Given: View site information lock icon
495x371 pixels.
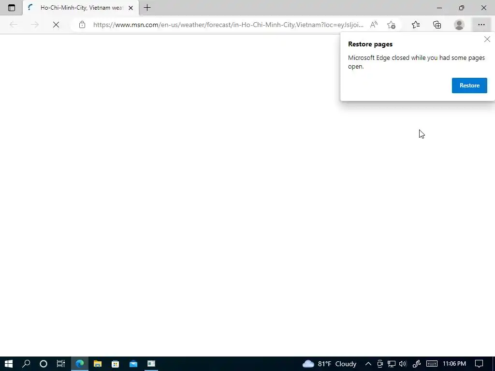Looking at the screenshot, I should click(82, 25).
